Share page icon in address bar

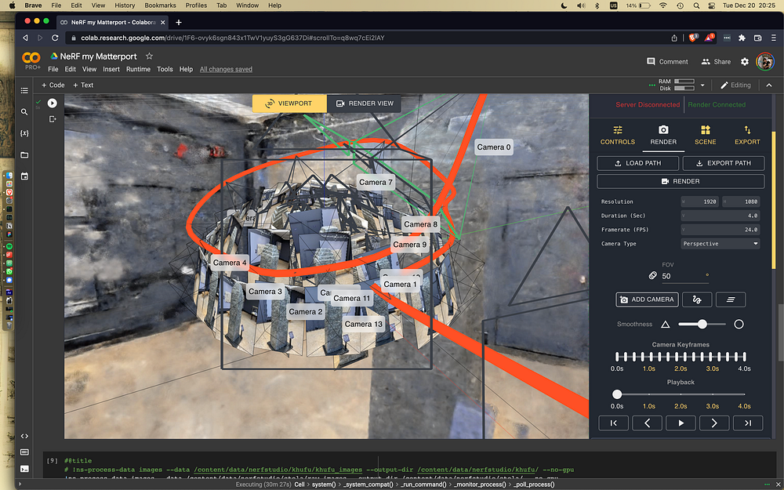tap(674, 38)
